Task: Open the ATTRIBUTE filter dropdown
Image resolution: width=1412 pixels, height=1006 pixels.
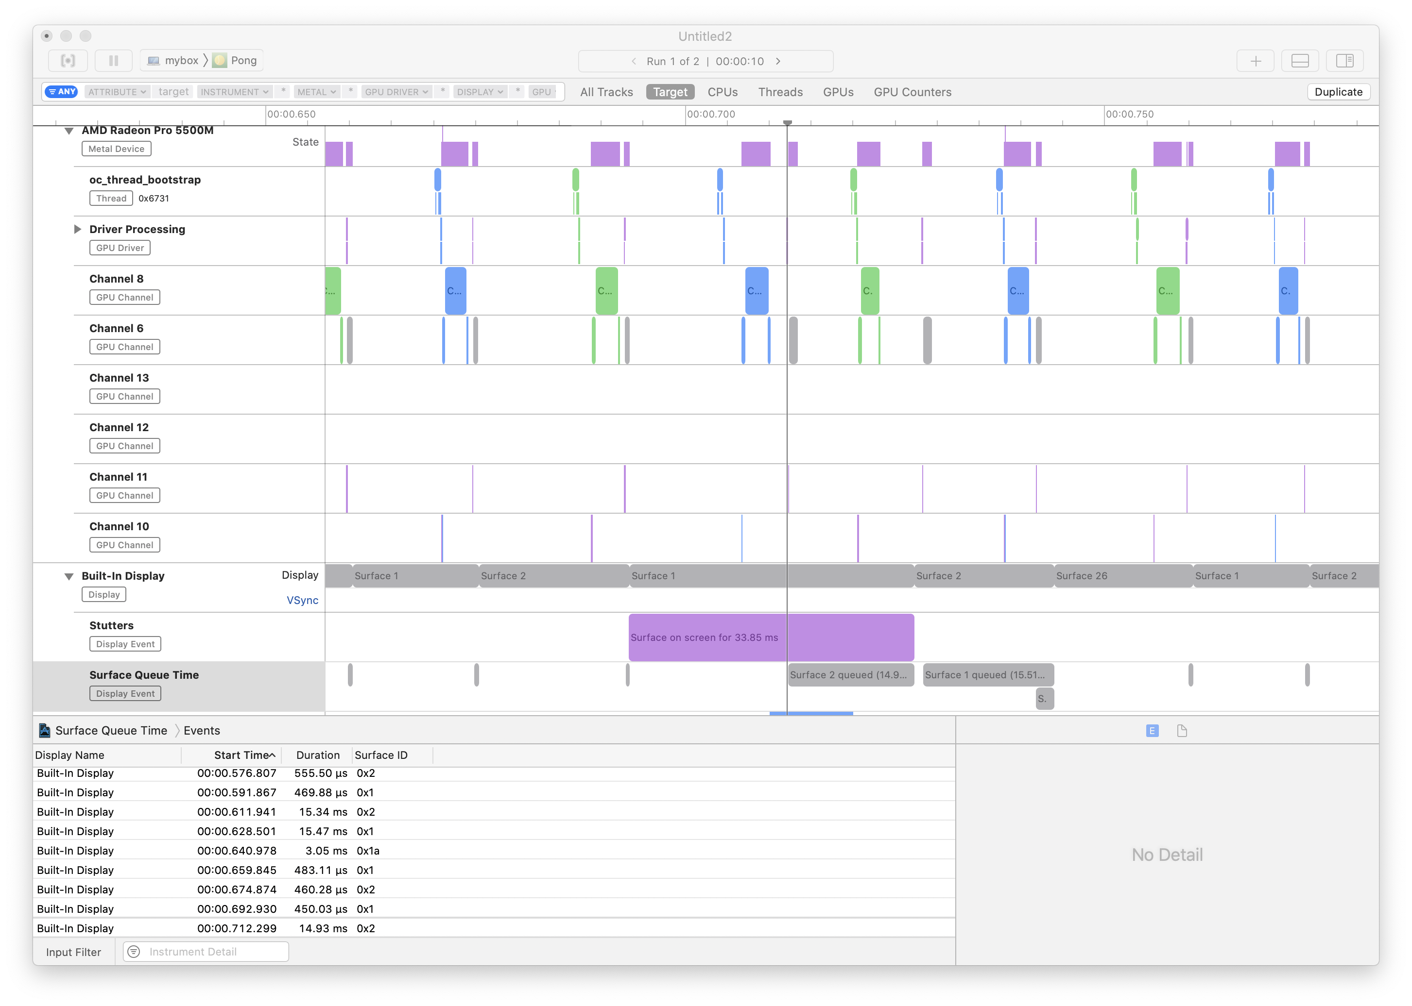Action: [x=117, y=92]
